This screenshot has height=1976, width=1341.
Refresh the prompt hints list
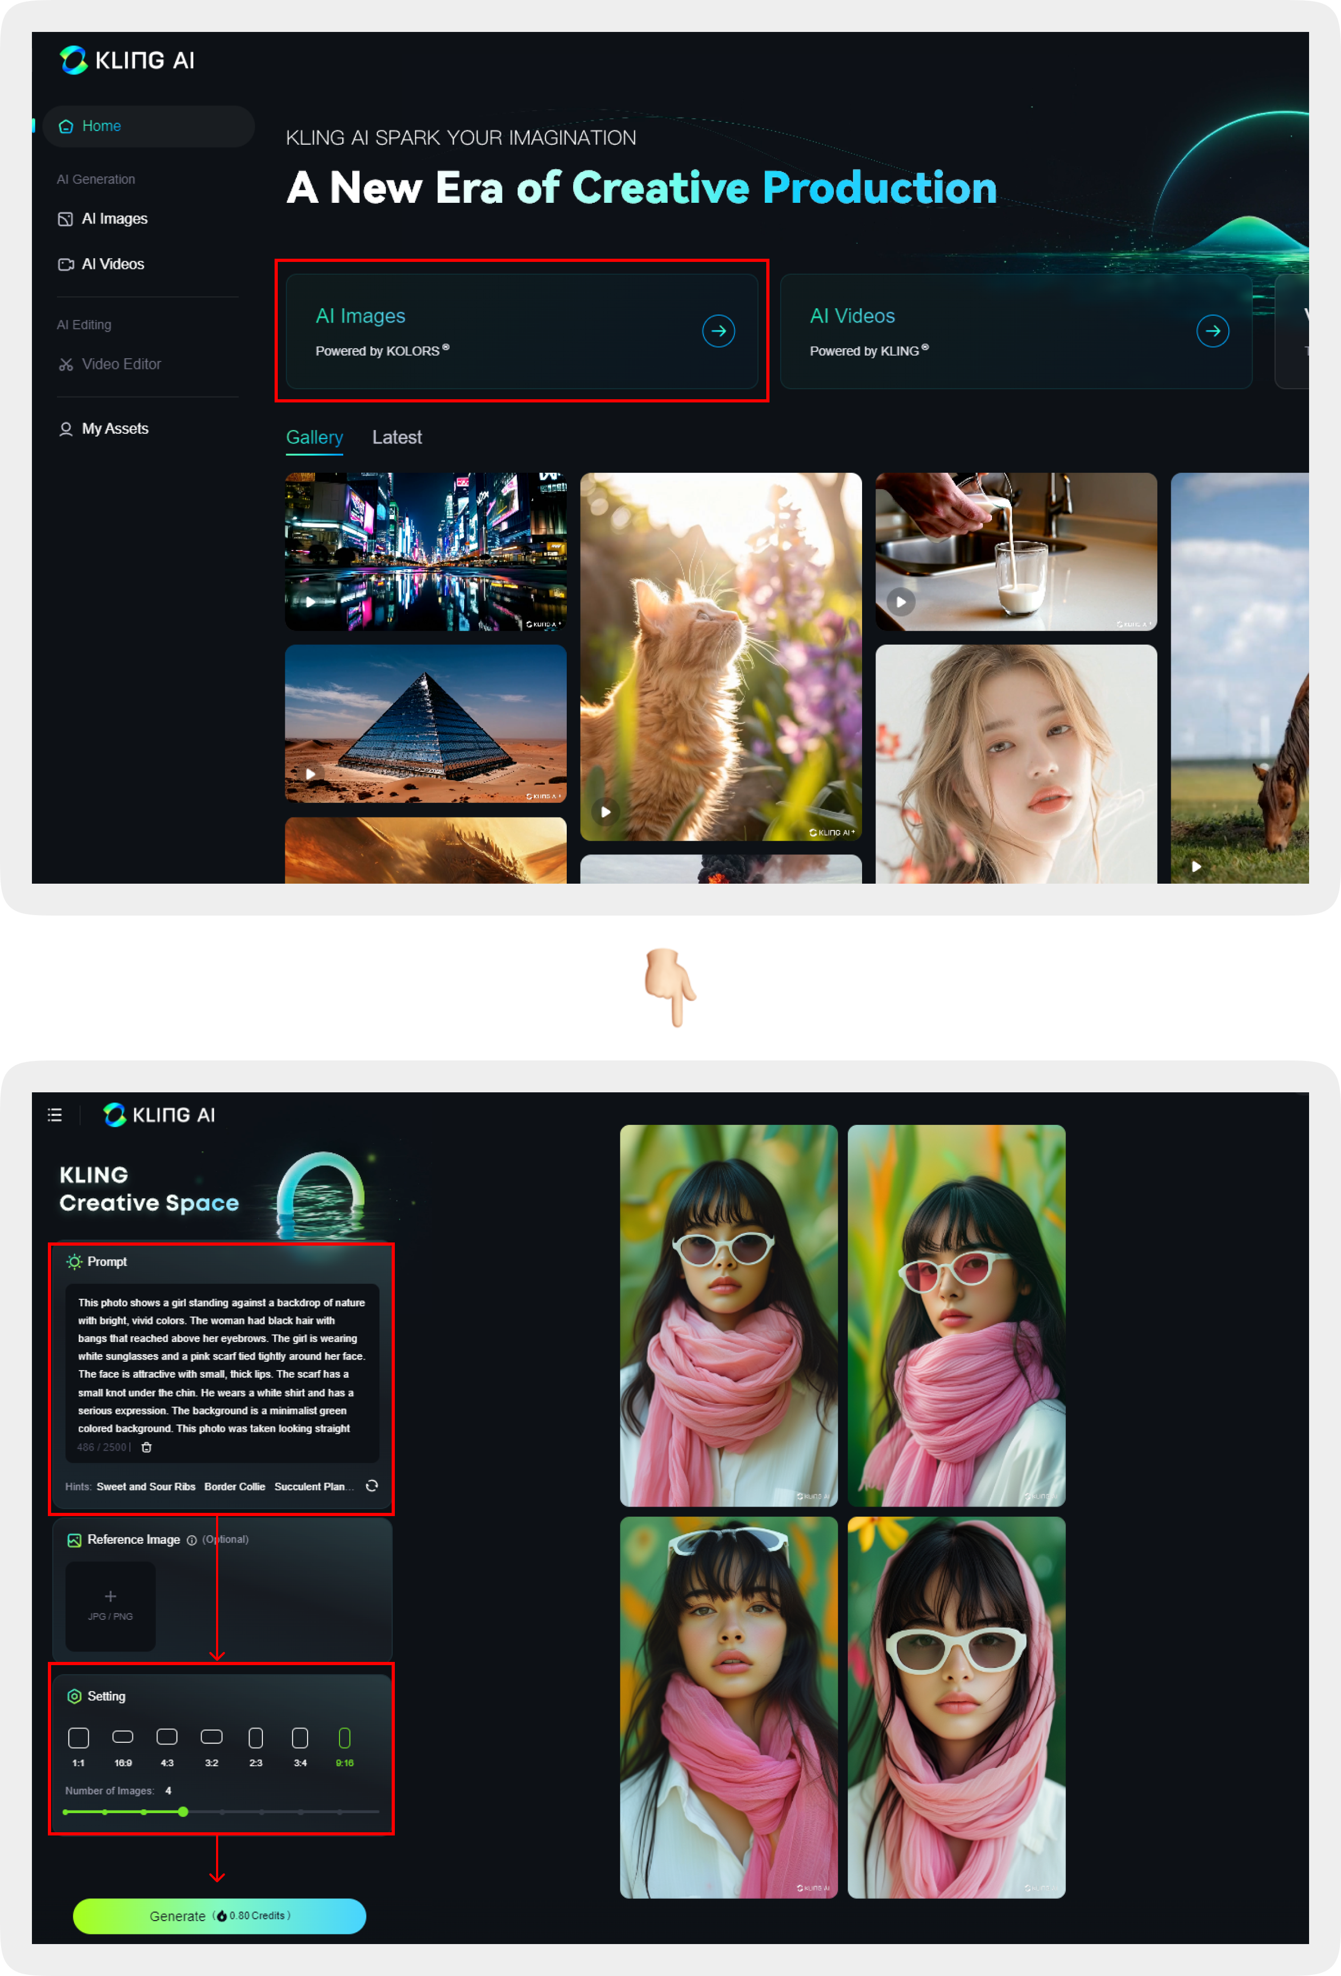pyautogui.click(x=371, y=1485)
